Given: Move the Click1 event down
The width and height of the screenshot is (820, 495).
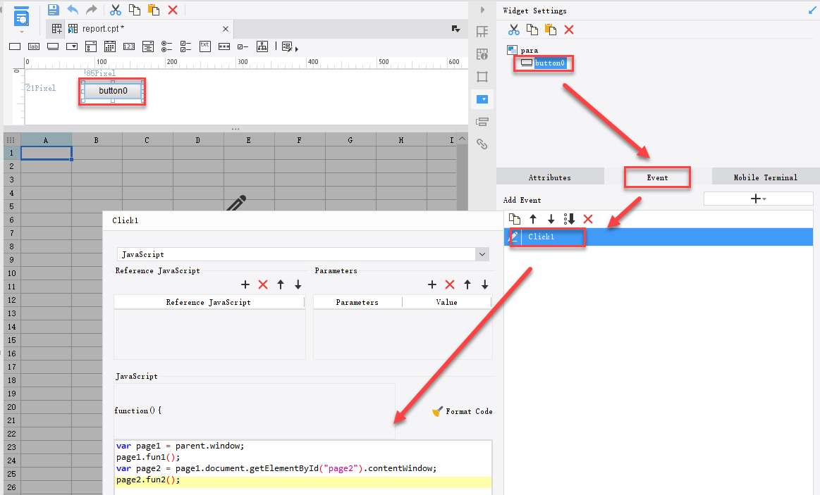Looking at the screenshot, I should pos(551,219).
